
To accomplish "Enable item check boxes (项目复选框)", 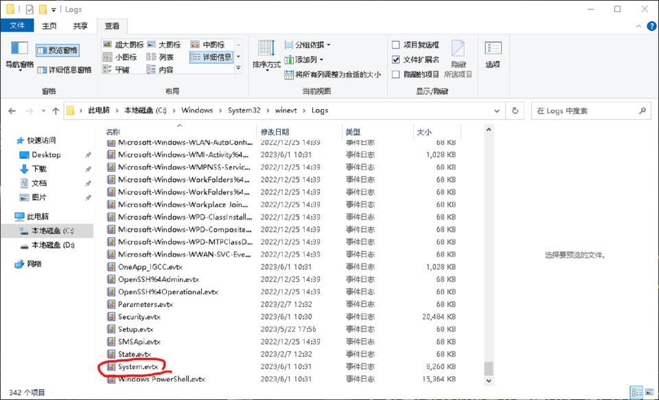I will [x=396, y=44].
